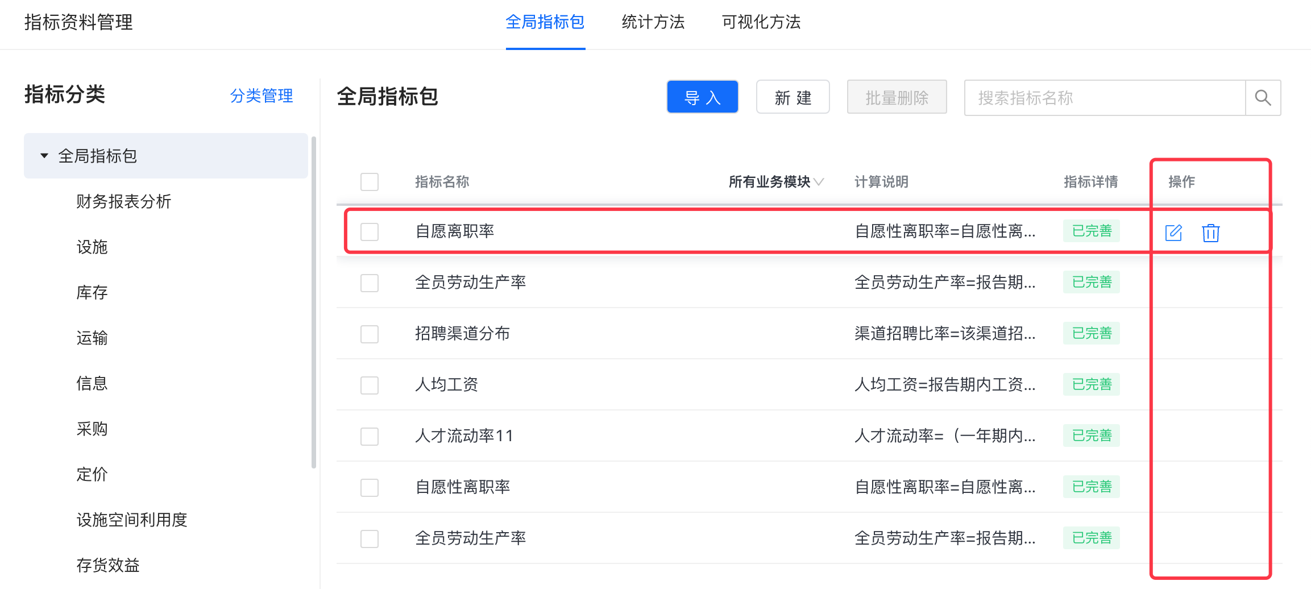Select the checkbox beside 招聘渠道分布
The height and width of the screenshot is (589, 1311).
[370, 334]
